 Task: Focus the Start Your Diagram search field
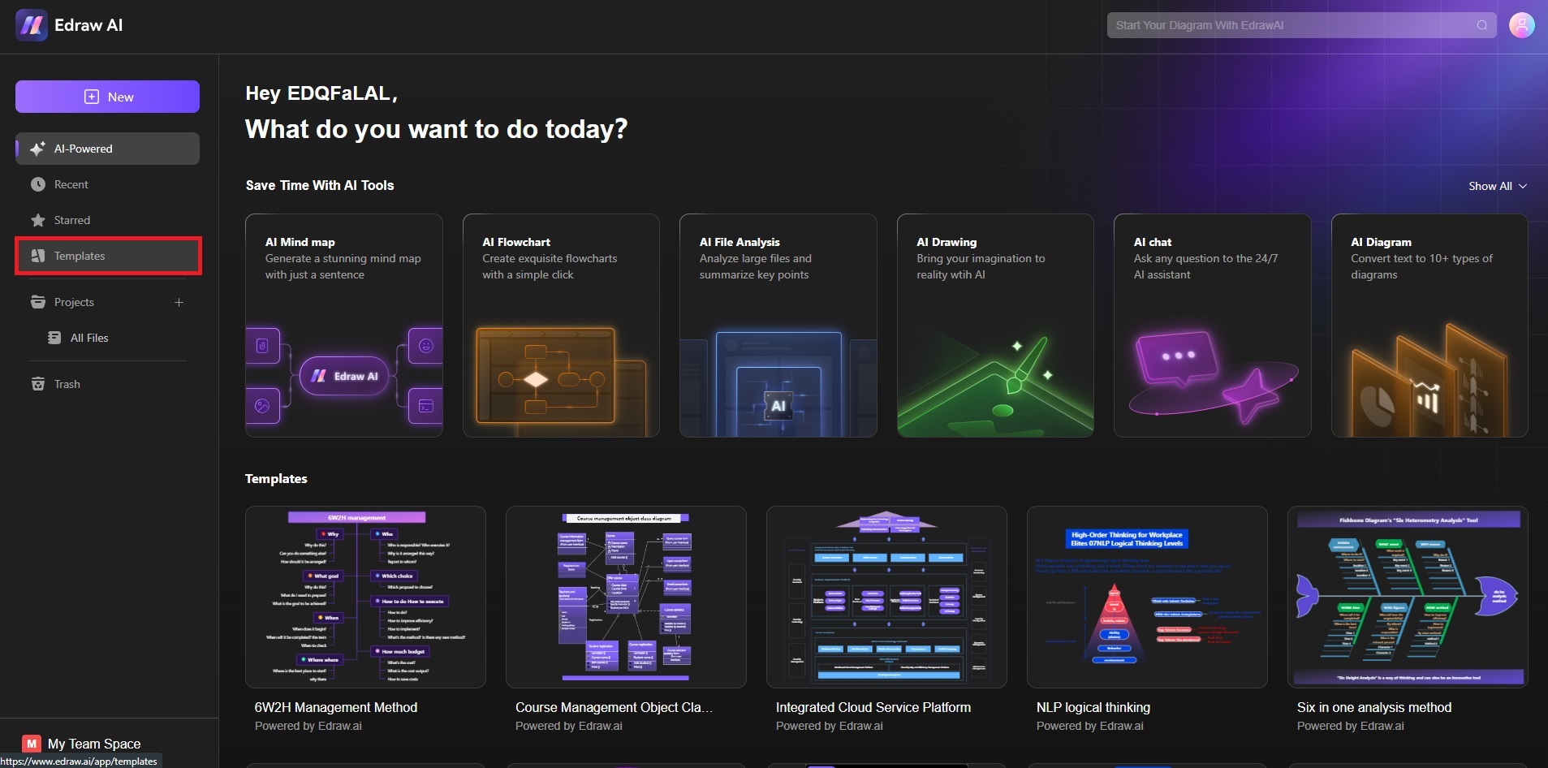[x=1301, y=25]
